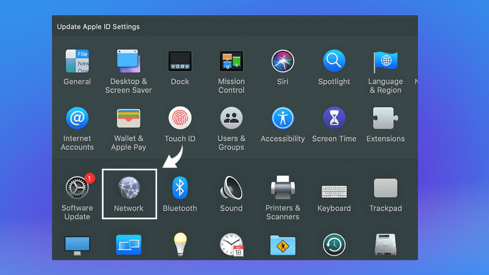489x275 pixels.
Task: Click Update Apple ID Settings text
Action: click(x=98, y=27)
